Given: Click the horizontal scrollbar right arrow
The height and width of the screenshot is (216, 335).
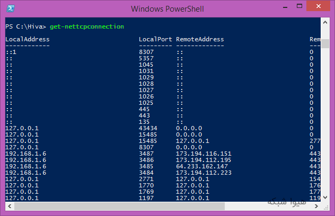Looking at the screenshot, I should 318,206.
